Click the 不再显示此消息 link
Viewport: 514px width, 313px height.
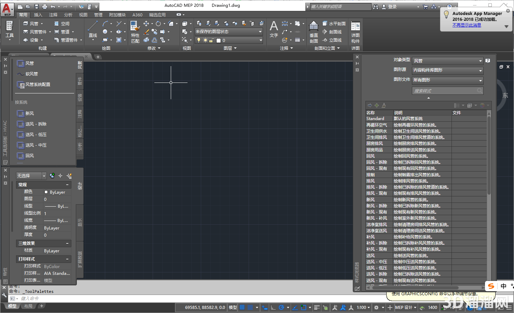click(x=467, y=25)
